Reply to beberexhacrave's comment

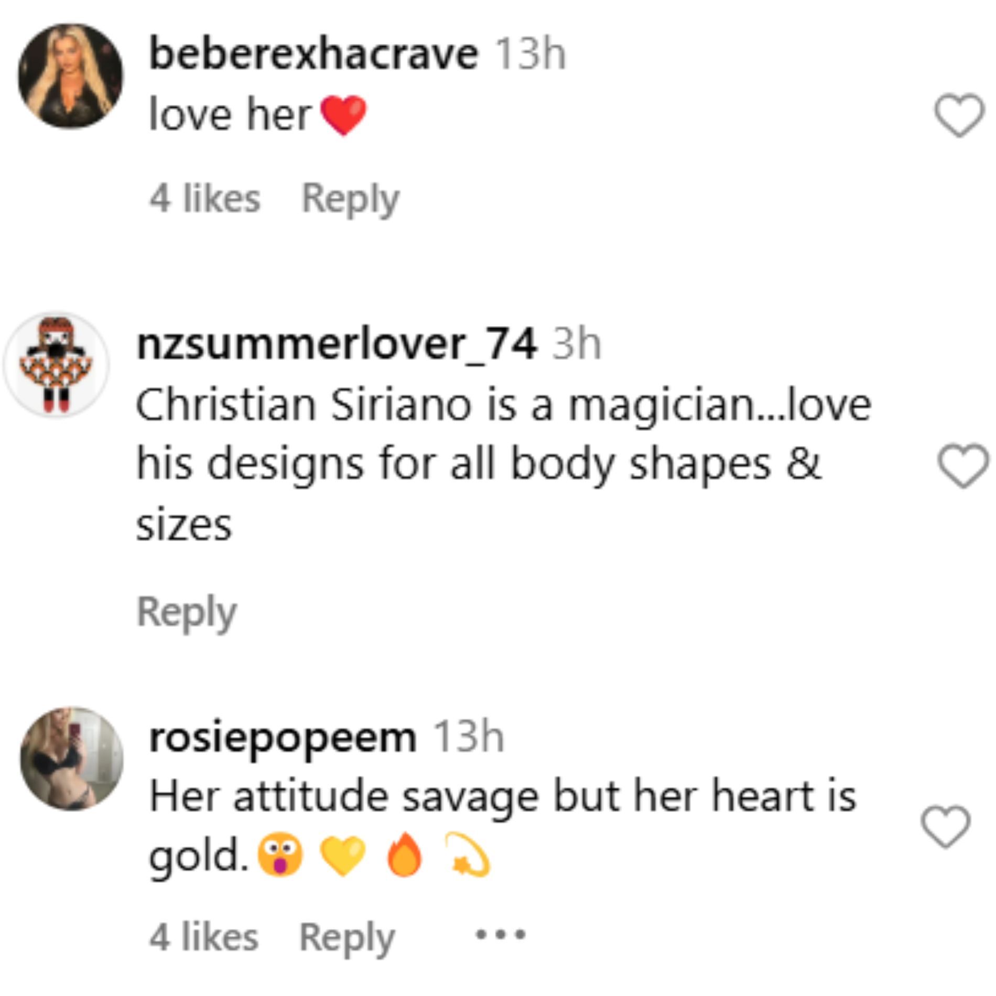point(350,199)
